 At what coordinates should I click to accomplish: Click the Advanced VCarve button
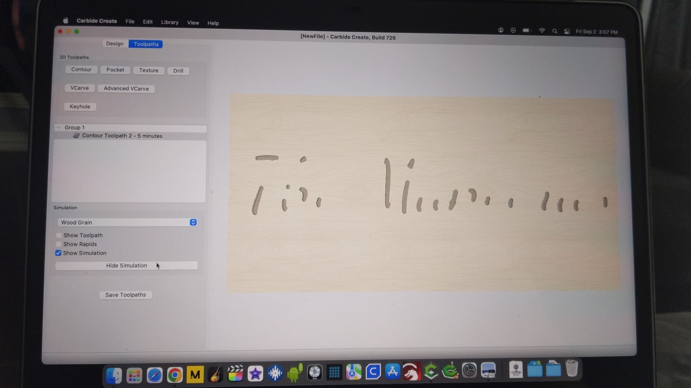pos(126,88)
